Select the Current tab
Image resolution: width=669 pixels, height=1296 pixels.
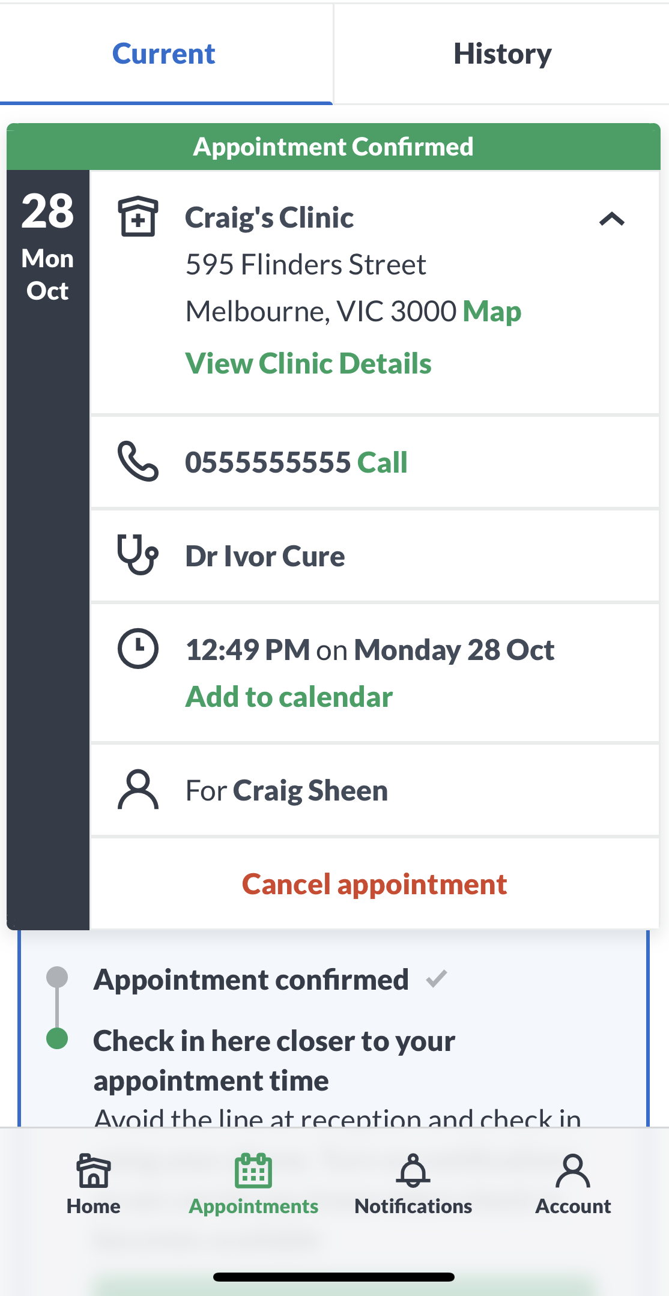(x=164, y=54)
